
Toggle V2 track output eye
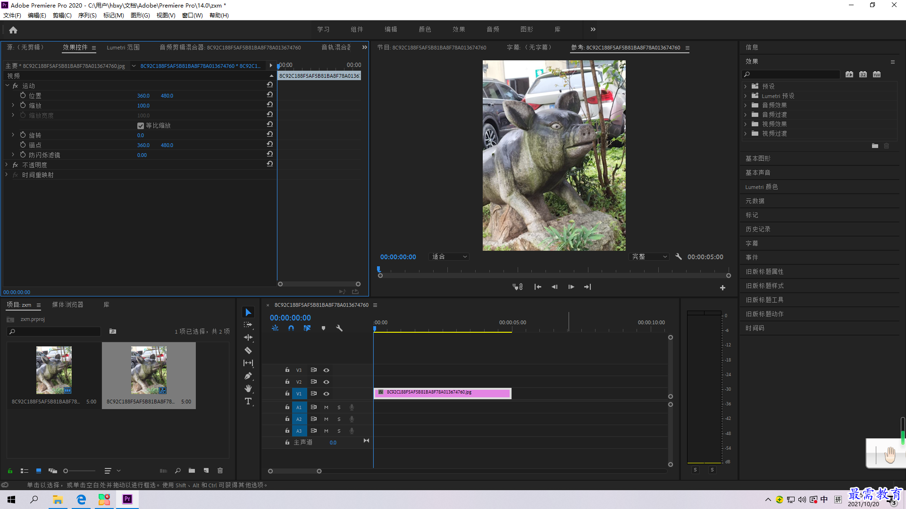(326, 382)
